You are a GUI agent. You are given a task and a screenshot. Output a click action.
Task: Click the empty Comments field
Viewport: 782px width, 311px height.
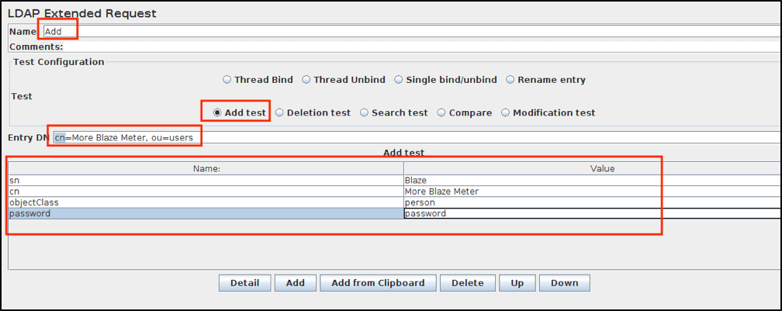422,47
